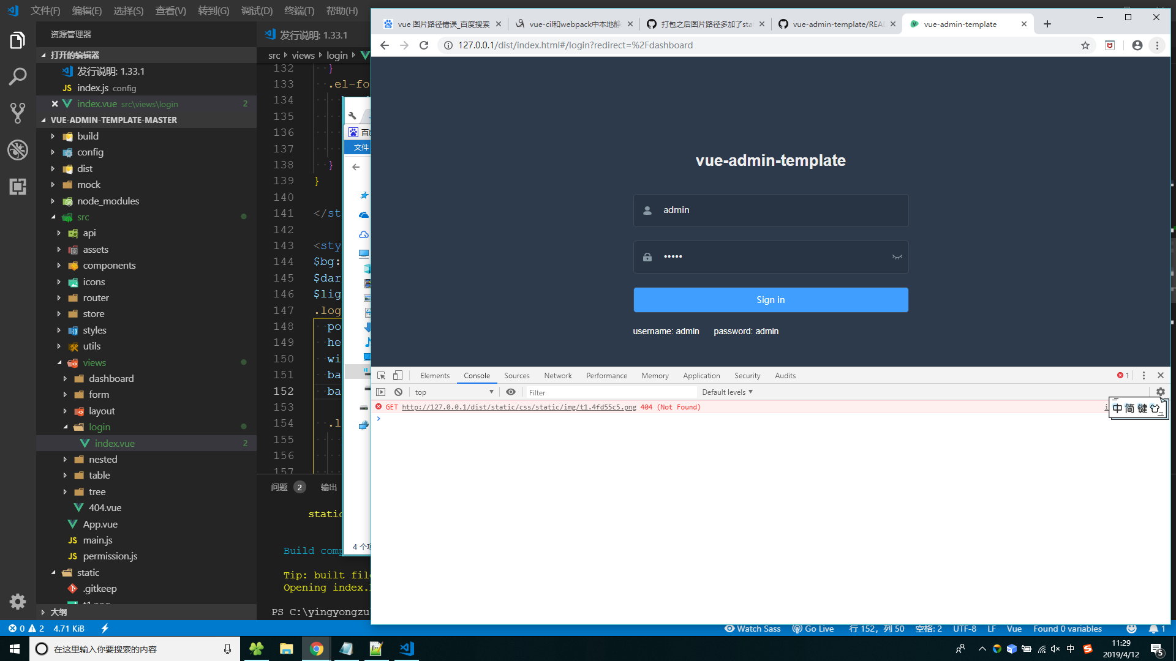Switch to Chrome in the taskbar

(317, 649)
